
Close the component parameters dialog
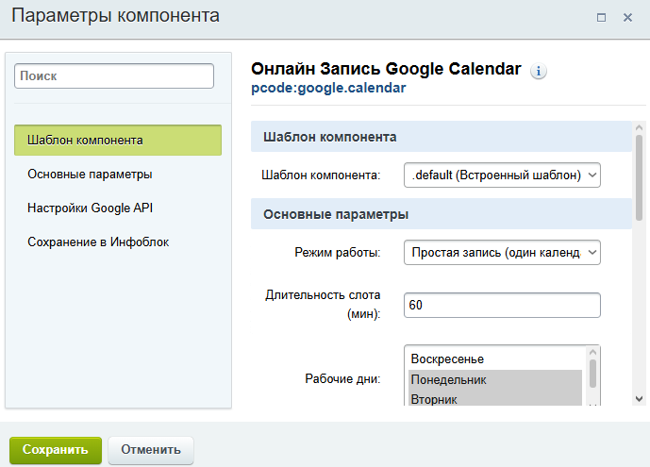click(627, 17)
